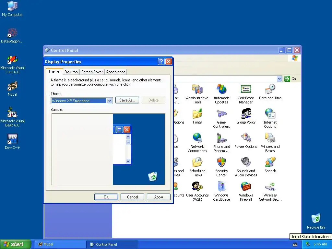
Task: Click the Go button in address bar
Action: pyautogui.click(x=290, y=79)
